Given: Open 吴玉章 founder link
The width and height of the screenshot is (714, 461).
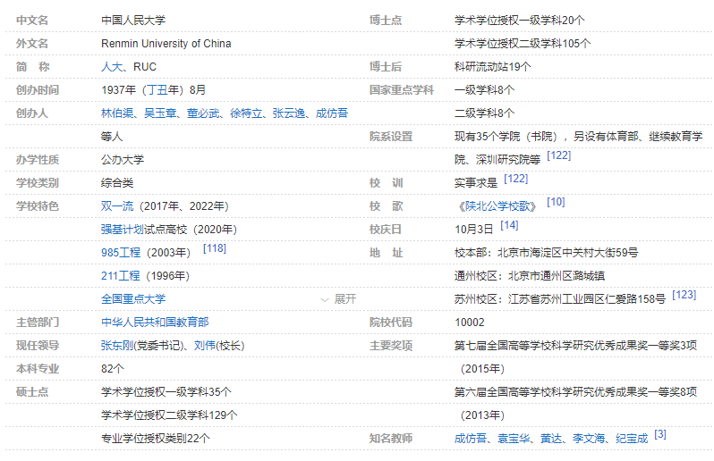Looking at the screenshot, I should [x=160, y=113].
